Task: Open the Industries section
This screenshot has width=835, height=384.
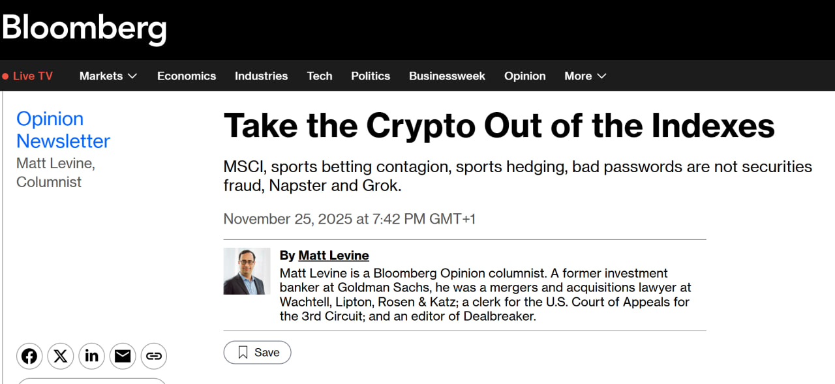Action: (261, 76)
